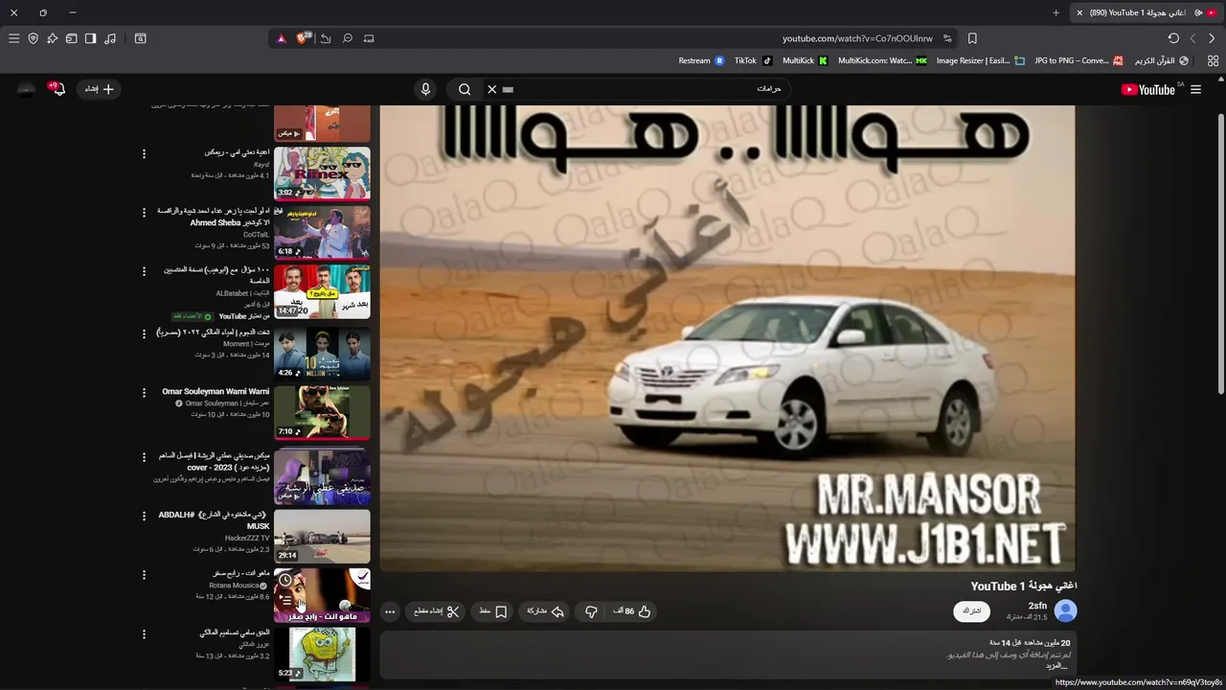Screen dimensions: 1226x690
Task: Open more actions three-dot menu under video
Action: [390, 611]
